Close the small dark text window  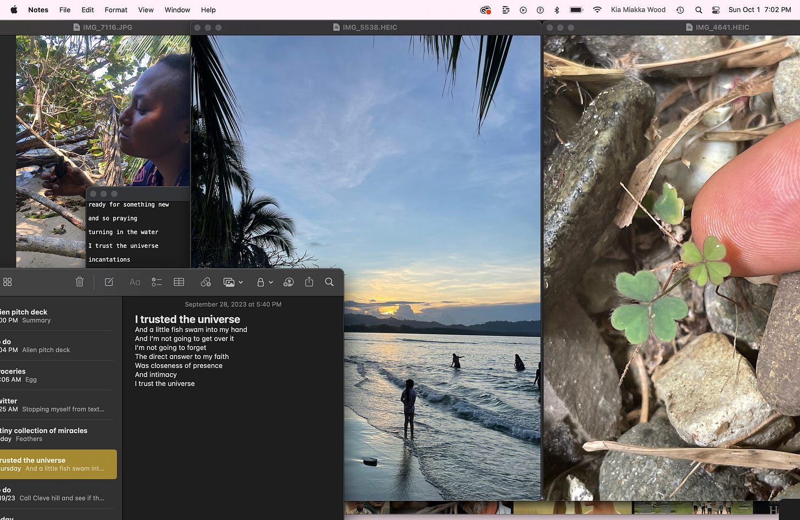[x=93, y=194]
